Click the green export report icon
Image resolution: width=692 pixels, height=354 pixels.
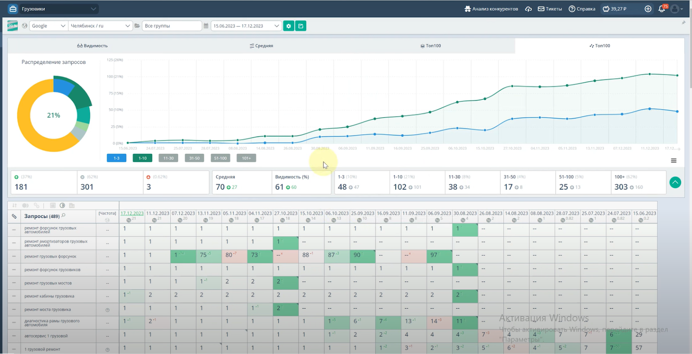point(301,26)
